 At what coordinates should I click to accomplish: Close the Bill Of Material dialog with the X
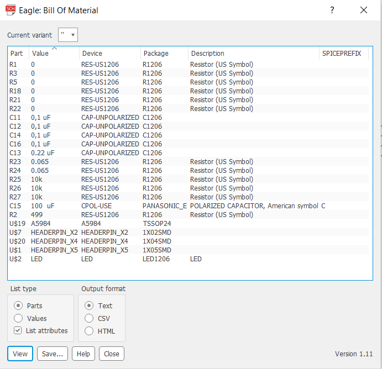point(364,10)
